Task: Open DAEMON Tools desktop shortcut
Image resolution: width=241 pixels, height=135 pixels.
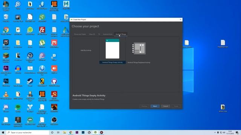Action: (42, 70)
